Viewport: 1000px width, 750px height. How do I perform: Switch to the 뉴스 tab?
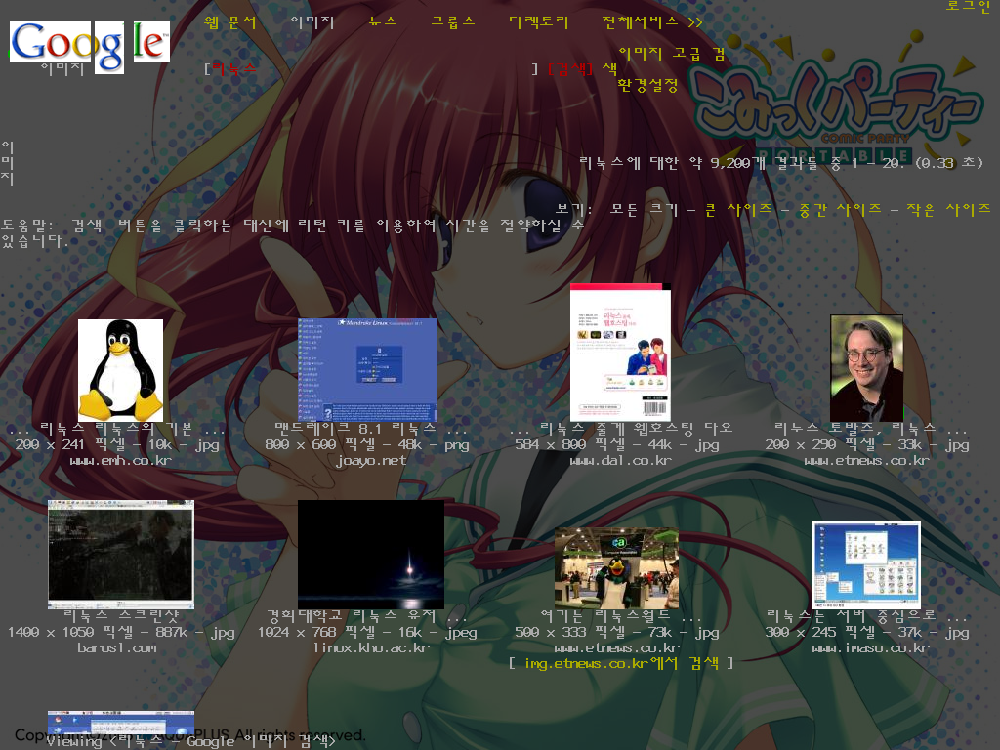click(383, 21)
